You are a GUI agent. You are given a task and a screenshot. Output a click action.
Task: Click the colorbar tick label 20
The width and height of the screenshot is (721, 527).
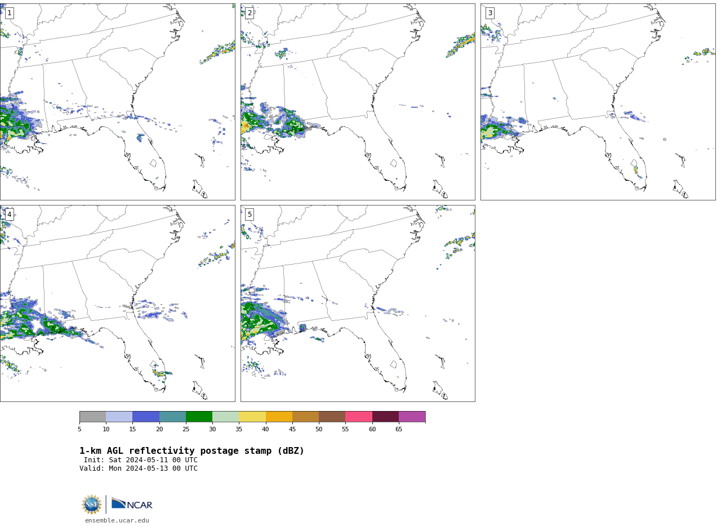(x=159, y=430)
